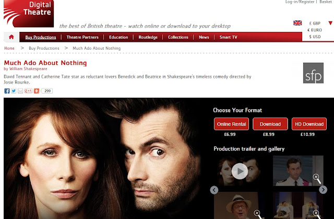Click the £6.99 rental price
Viewport: 334px width, 219px height.
pos(230,134)
